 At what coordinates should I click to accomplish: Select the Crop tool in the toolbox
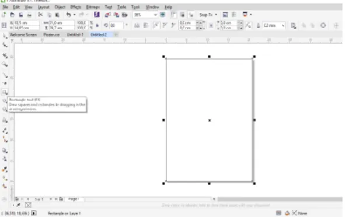5,55
